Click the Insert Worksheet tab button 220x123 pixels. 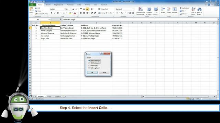[65, 96]
